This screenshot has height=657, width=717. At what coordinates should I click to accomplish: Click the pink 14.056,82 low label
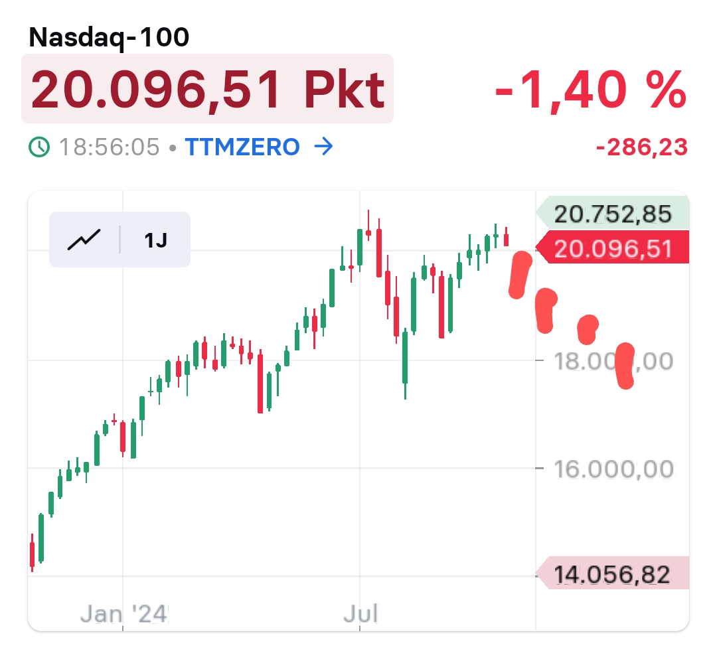pyautogui.click(x=612, y=574)
